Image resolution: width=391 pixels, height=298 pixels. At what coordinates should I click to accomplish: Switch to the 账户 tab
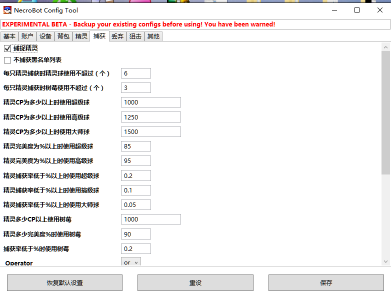pyautogui.click(x=27, y=36)
